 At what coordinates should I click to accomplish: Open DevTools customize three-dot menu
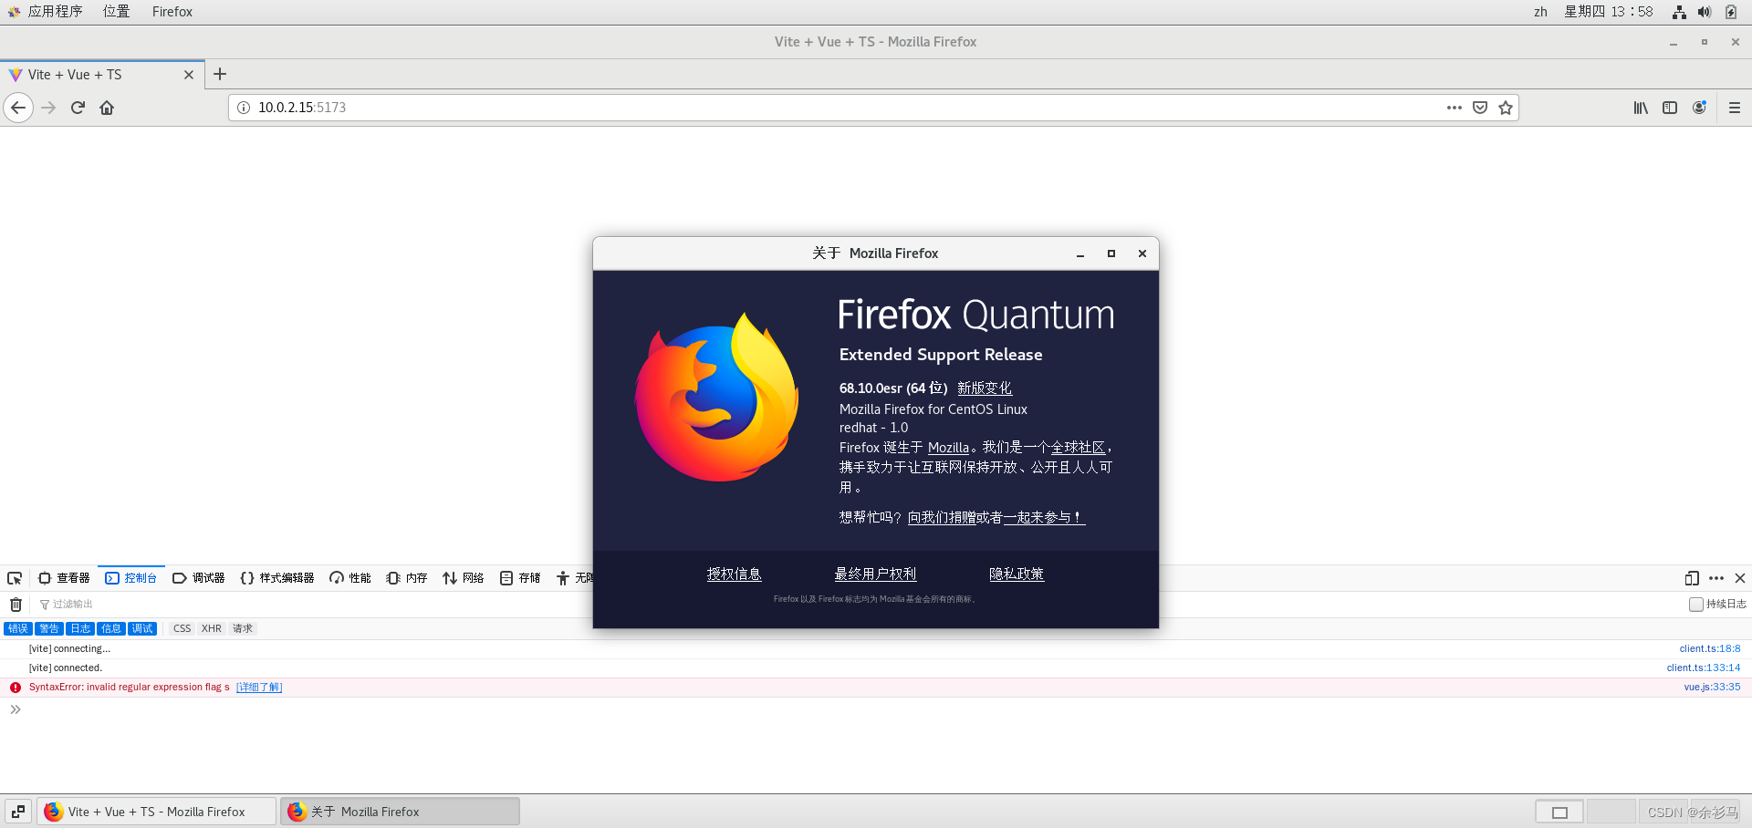click(1716, 578)
